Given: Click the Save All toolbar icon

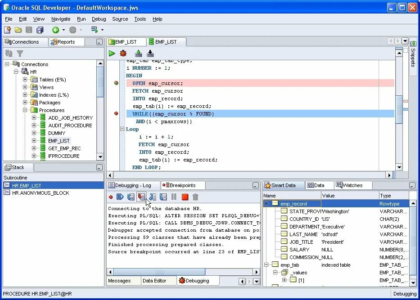Looking at the screenshot, I should pyautogui.click(x=40, y=30).
